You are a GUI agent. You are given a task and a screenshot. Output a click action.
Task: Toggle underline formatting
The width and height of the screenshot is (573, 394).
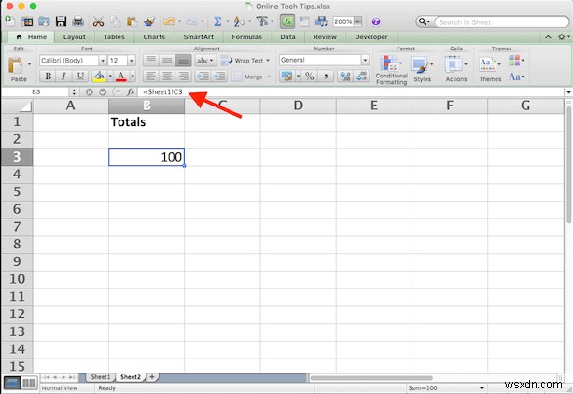pos(80,76)
